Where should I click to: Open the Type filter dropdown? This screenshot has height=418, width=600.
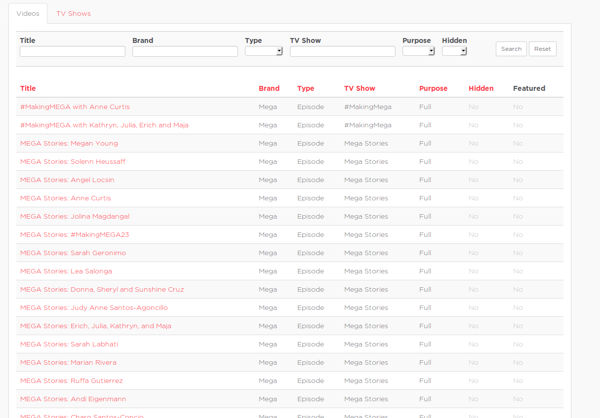tap(264, 51)
